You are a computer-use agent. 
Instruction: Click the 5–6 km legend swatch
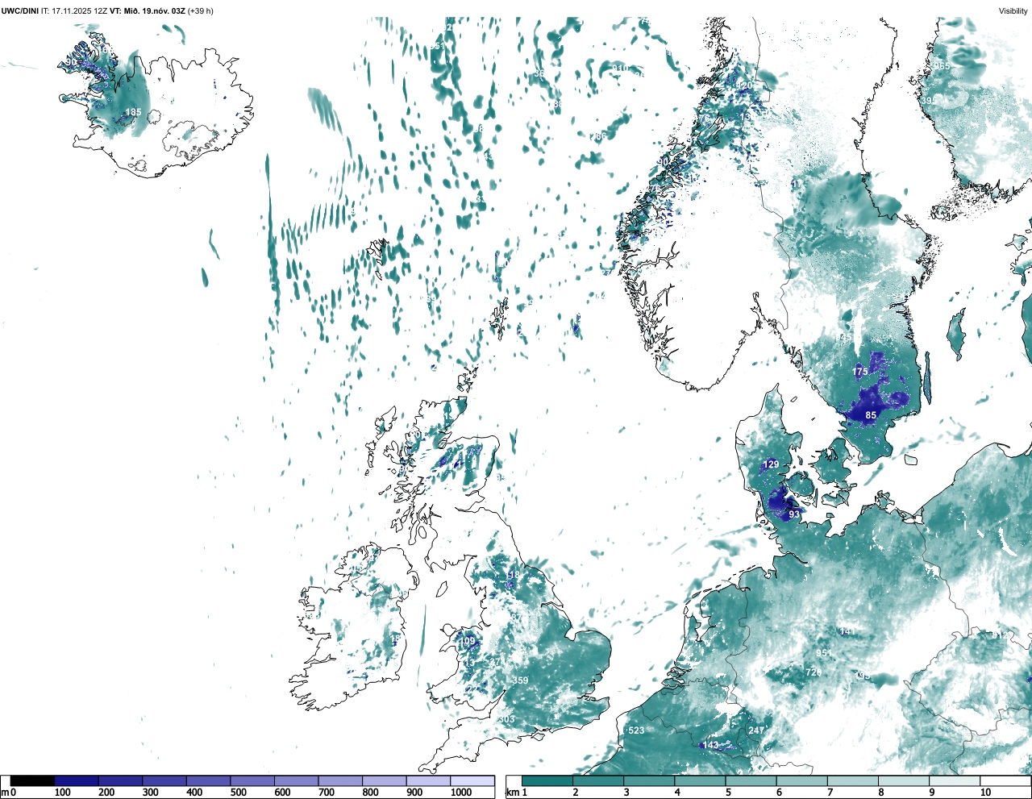(x=751, y=781)
